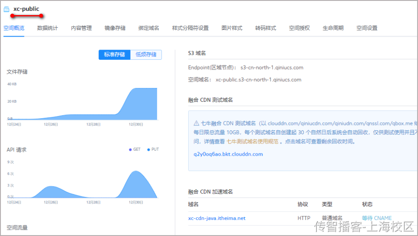Click the 融合 CDN 加速域名 heading
Viewport: 418px width, 236px height.
(210, 192)
